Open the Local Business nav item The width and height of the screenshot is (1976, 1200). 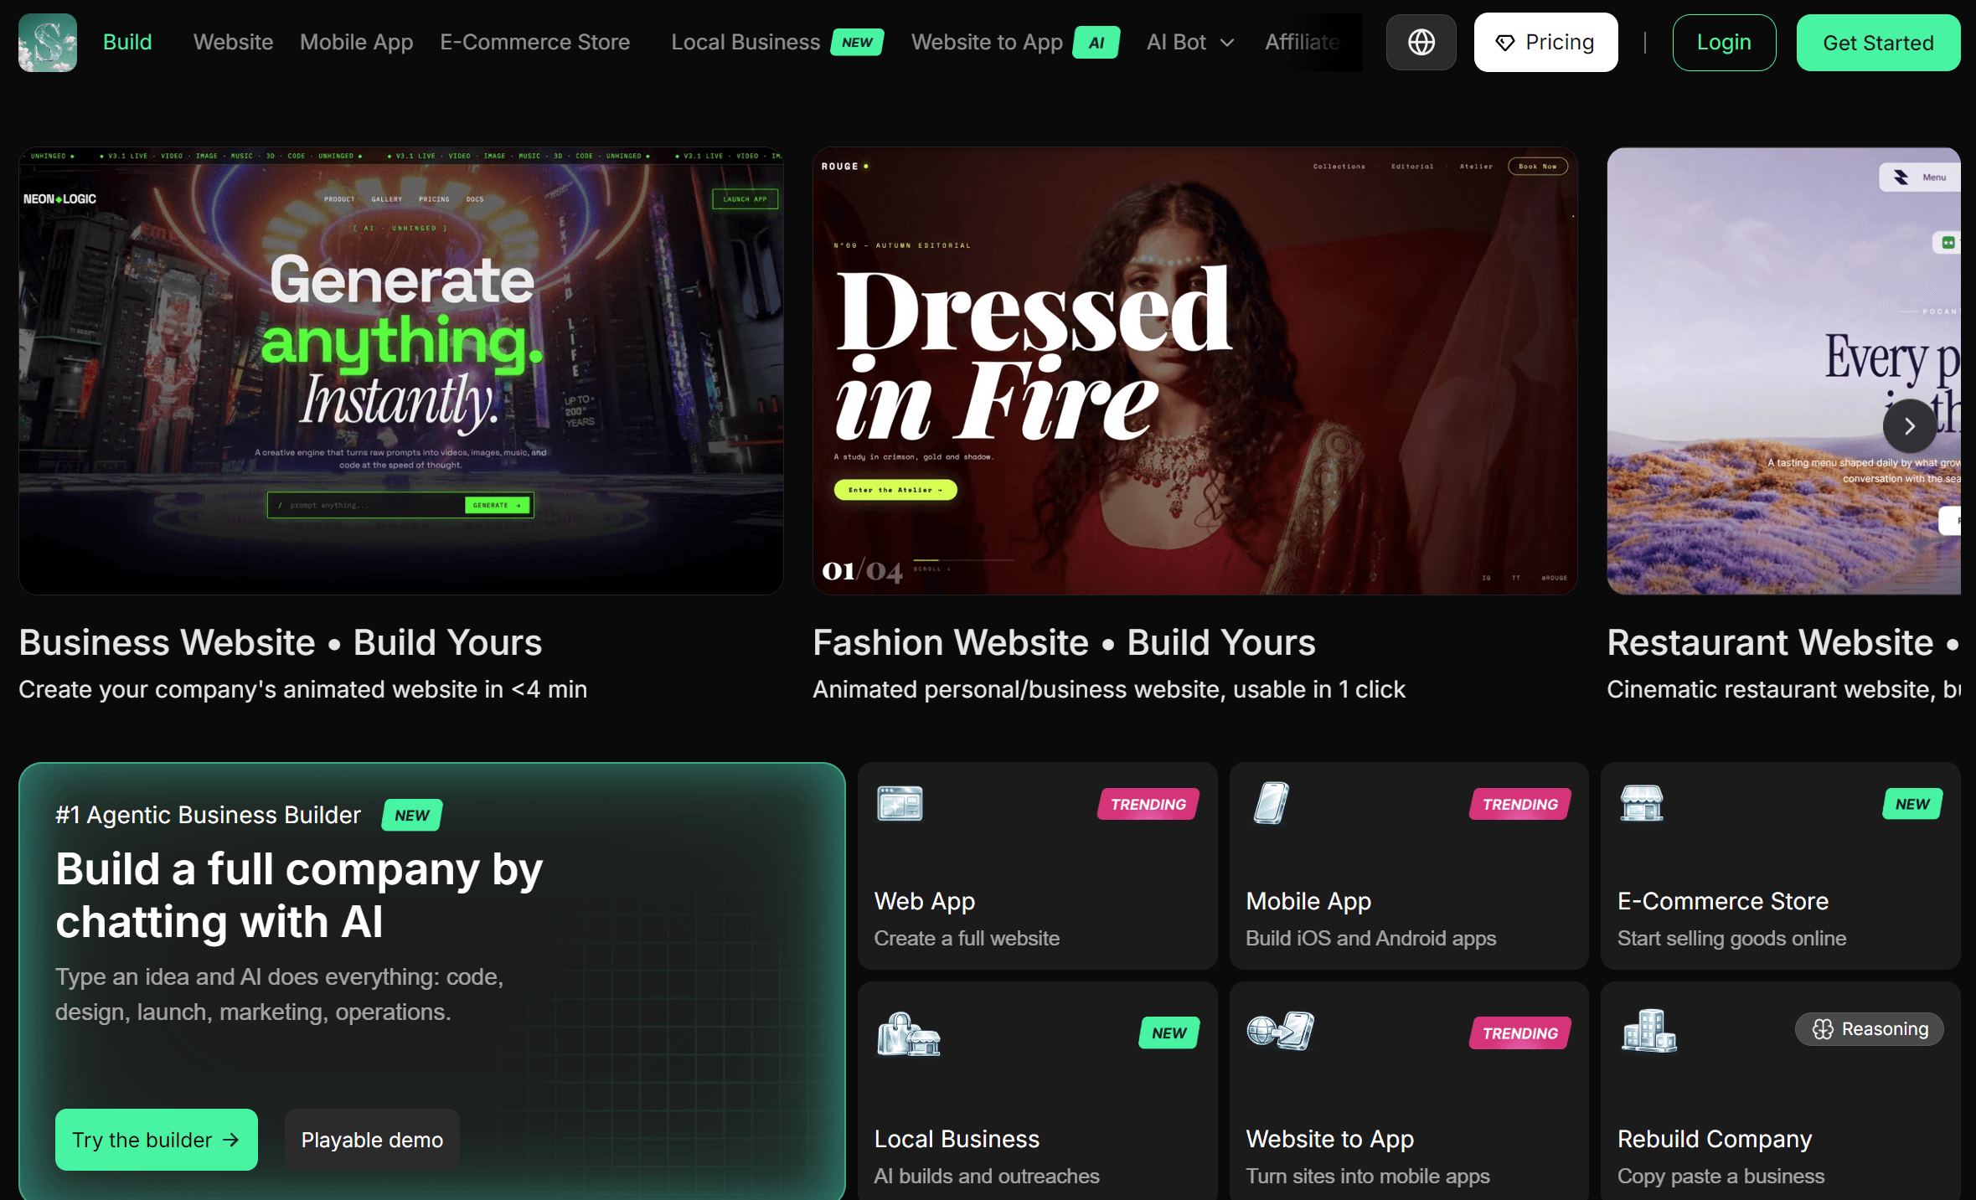coord(746,42)
